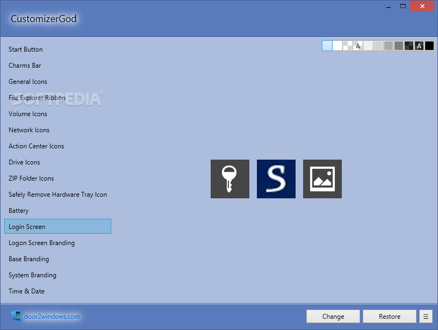
Task: Open Time & Date category
Action: (x=58, y=291)
